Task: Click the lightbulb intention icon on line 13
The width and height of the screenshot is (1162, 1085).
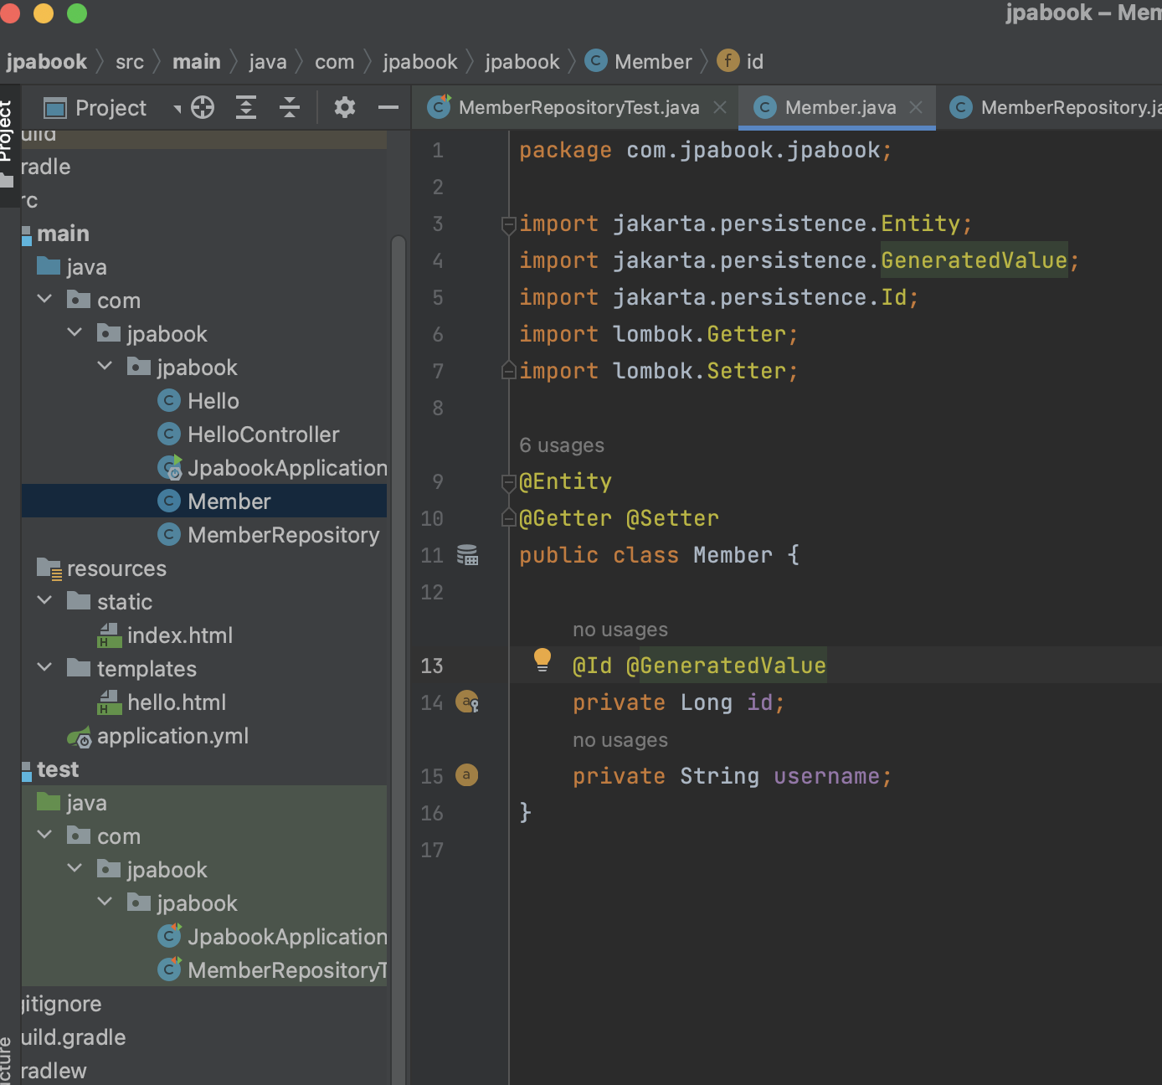Action: pyautogui.click(x=542, y=660)
